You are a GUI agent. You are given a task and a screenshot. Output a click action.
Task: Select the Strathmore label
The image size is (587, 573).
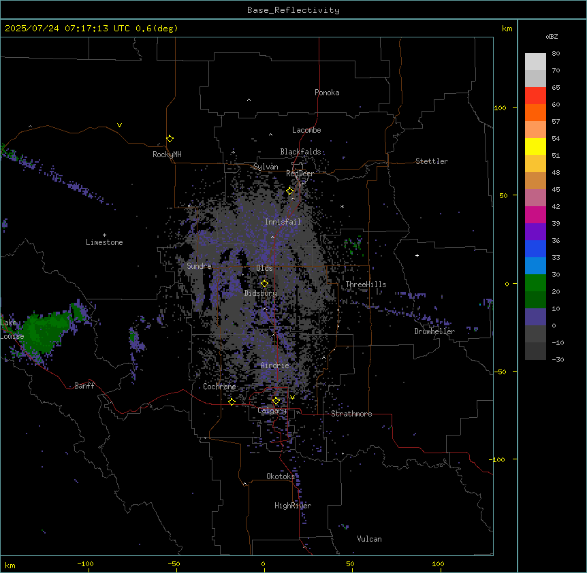click(x=351, y=414)
